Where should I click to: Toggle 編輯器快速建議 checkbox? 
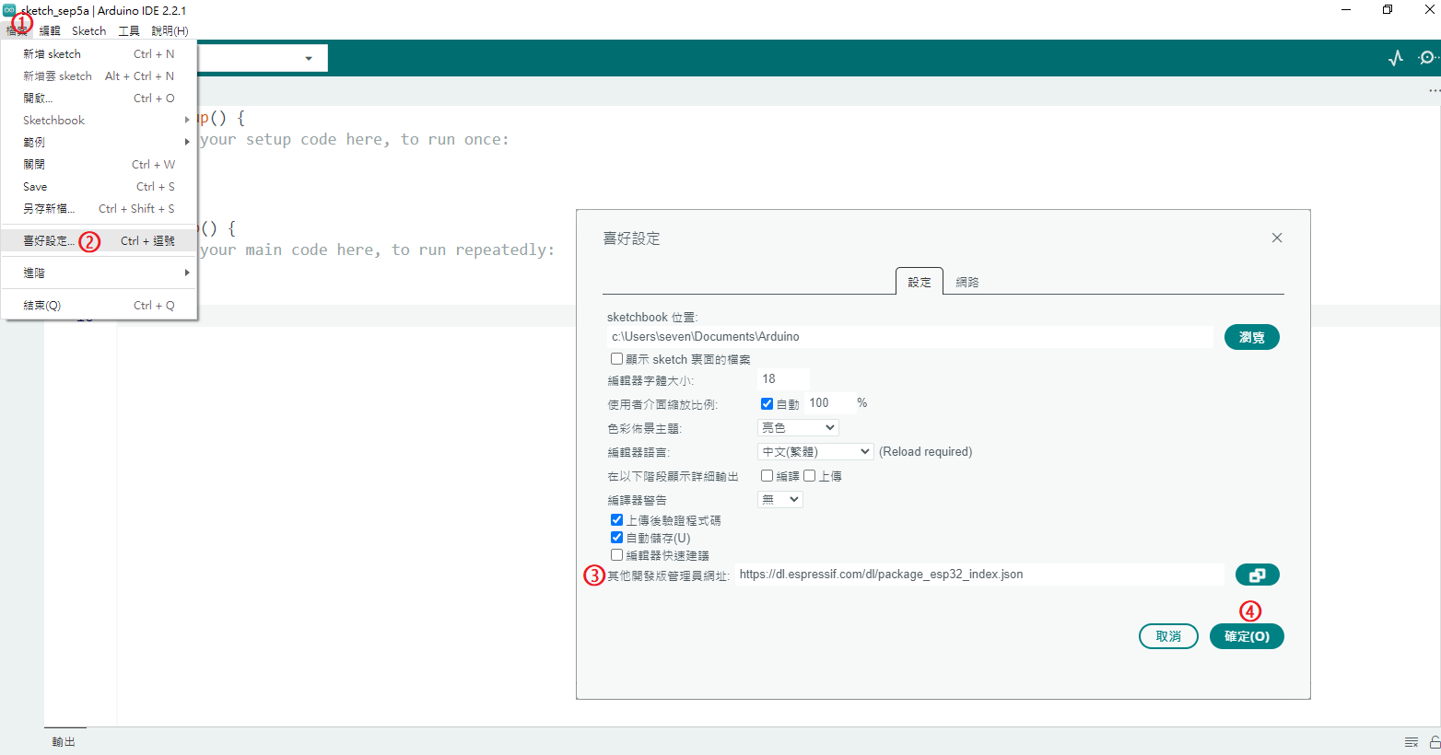click(616, 555)
